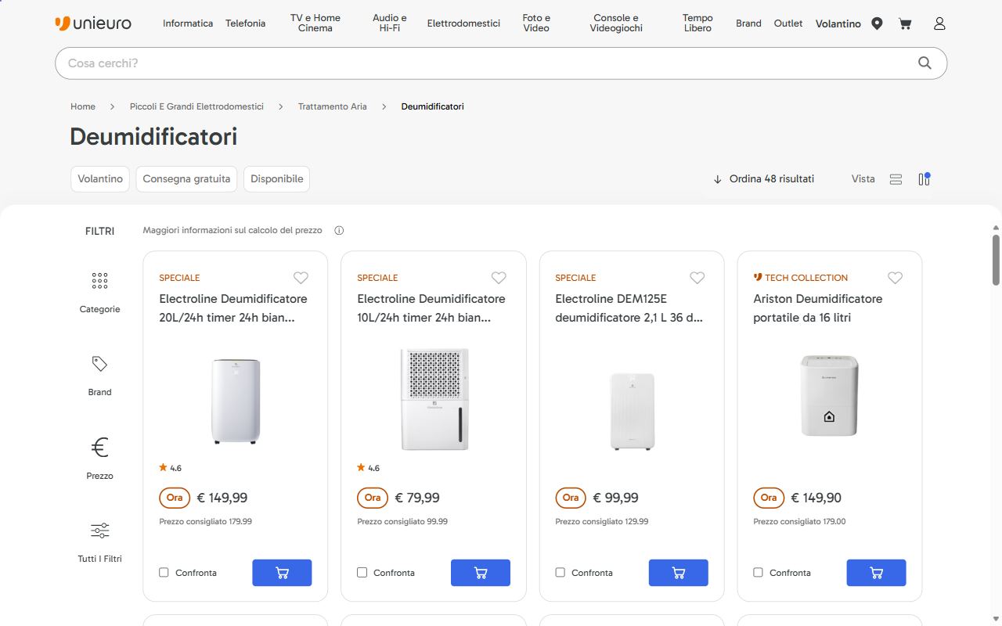Click the page vertical scrollbar thumb

[x=996, y=260]
